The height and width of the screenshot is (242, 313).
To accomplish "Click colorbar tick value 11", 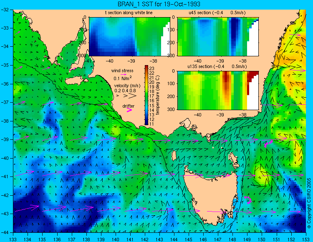I will coord(151,124).
